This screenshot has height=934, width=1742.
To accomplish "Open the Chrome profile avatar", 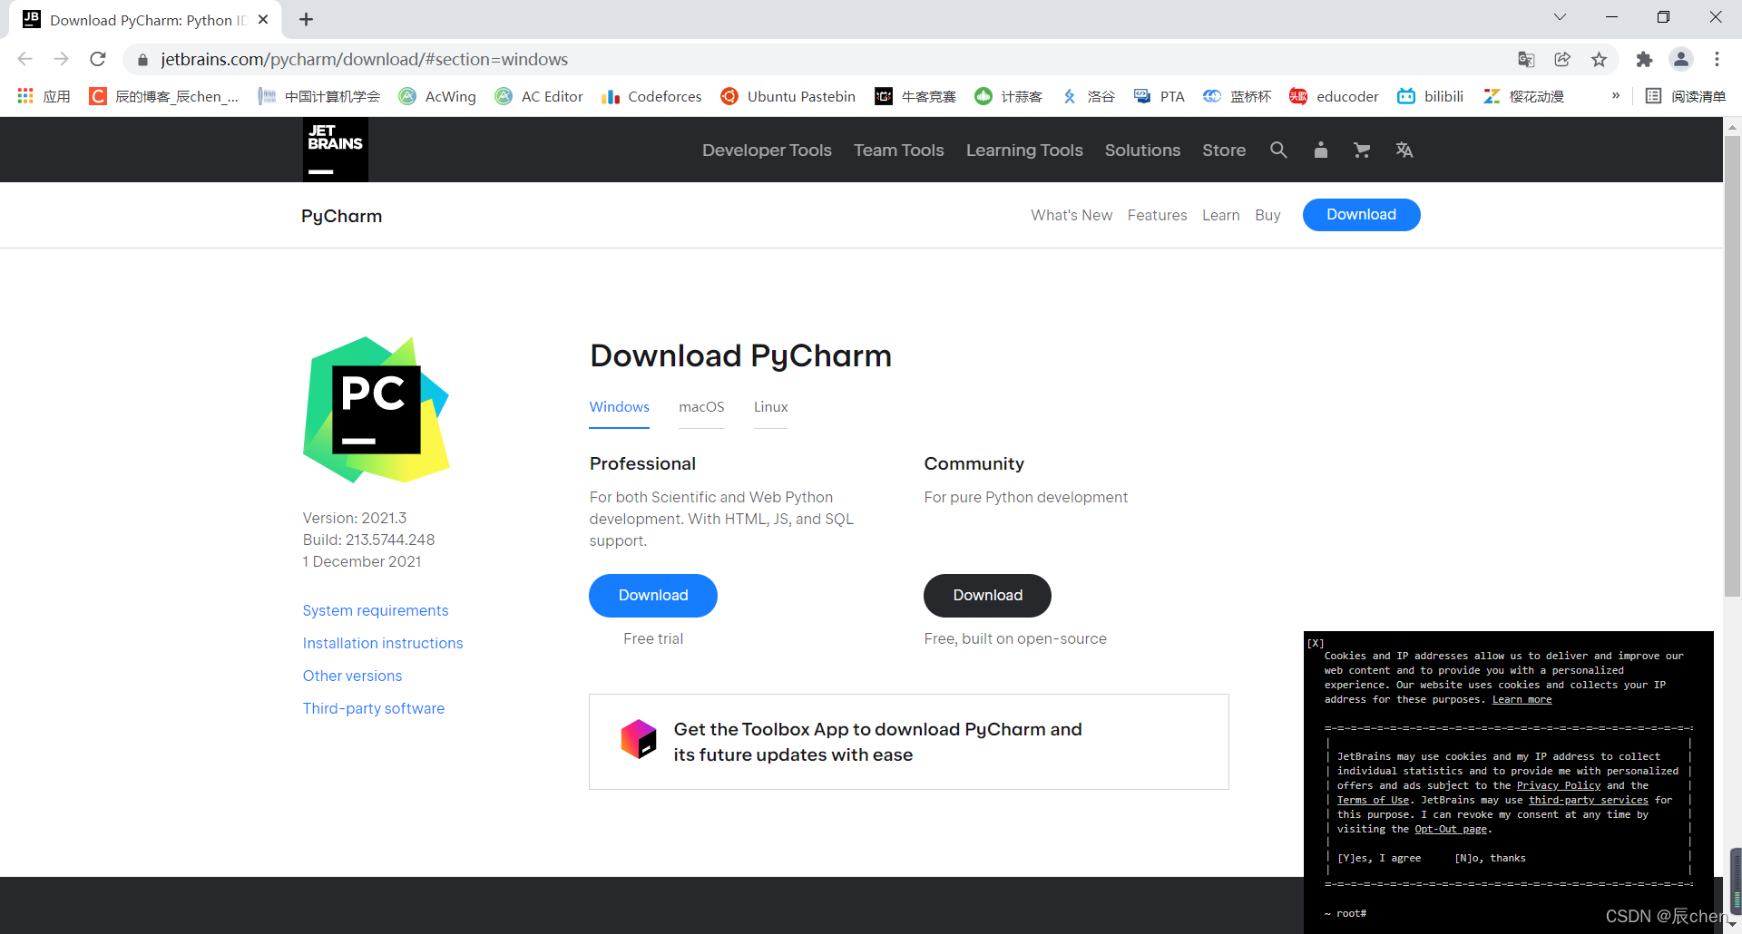I will tap(1681, 59).
